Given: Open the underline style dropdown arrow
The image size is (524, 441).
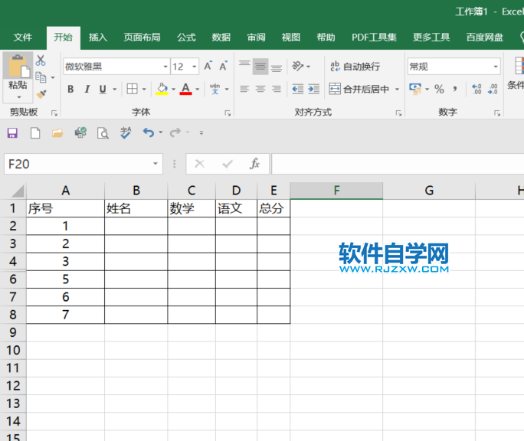Looking at the screenshot, I should pyautogui.click(x=115, y=90).
